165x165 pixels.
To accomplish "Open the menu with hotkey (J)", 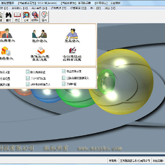I will (4, 8).
